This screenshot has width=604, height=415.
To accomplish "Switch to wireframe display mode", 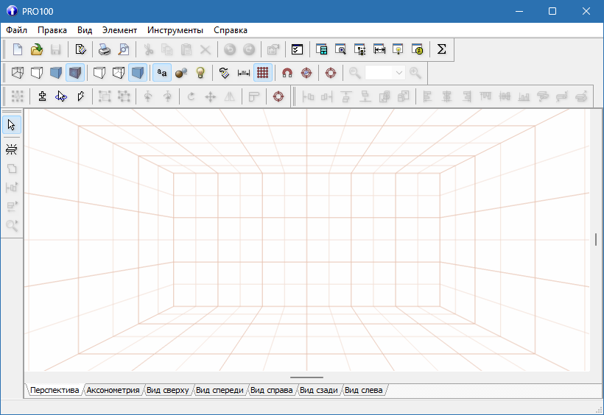I will [x=18, y=73].
